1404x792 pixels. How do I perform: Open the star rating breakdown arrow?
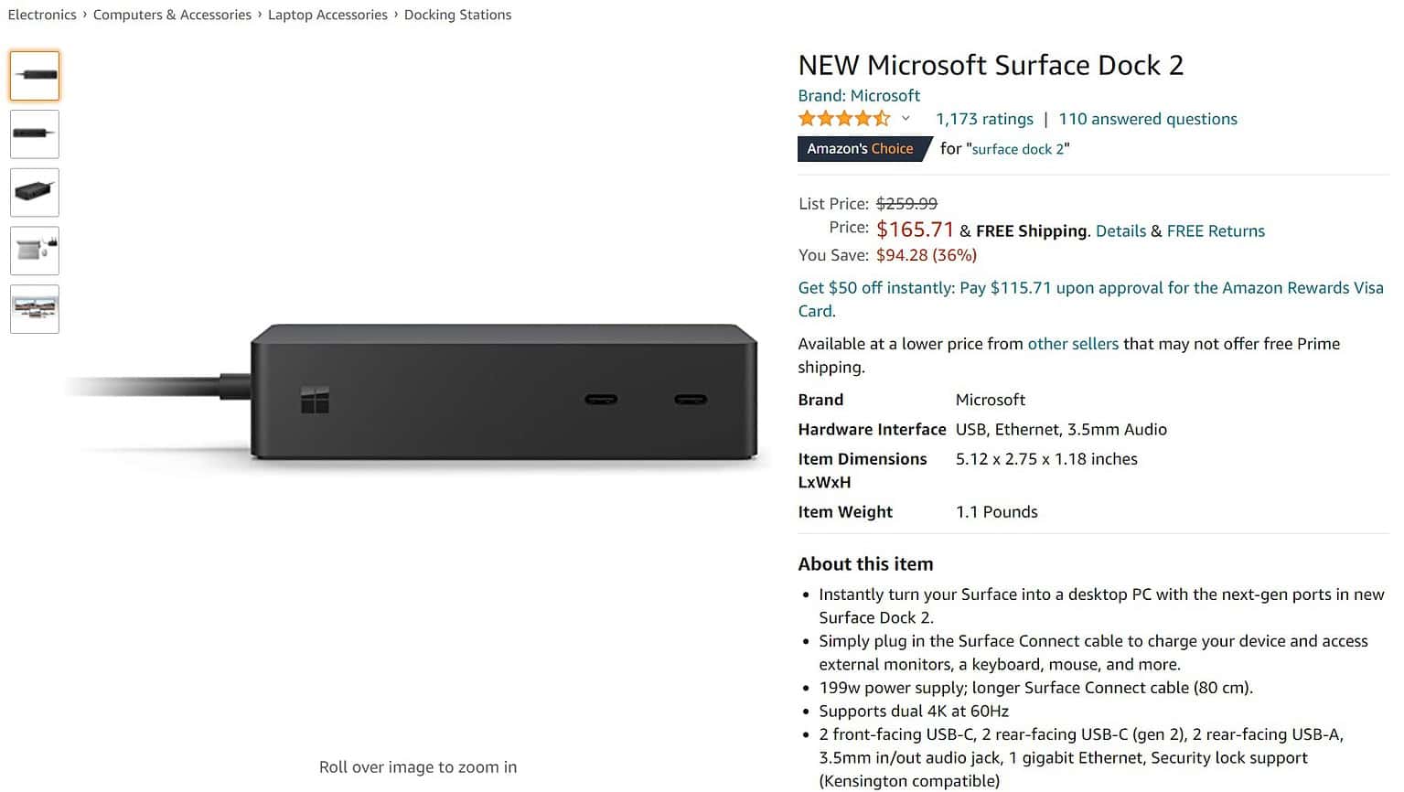(906, 118)
